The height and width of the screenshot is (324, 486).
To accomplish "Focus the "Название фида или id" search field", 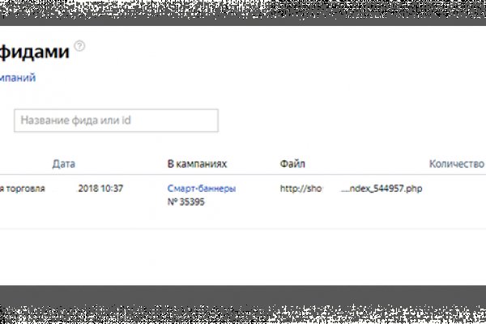I will [x=116, y=121].
